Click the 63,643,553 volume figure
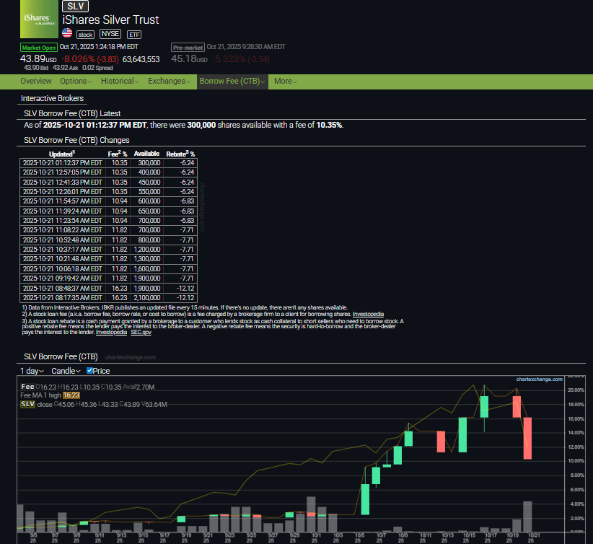 coord(141,59)
